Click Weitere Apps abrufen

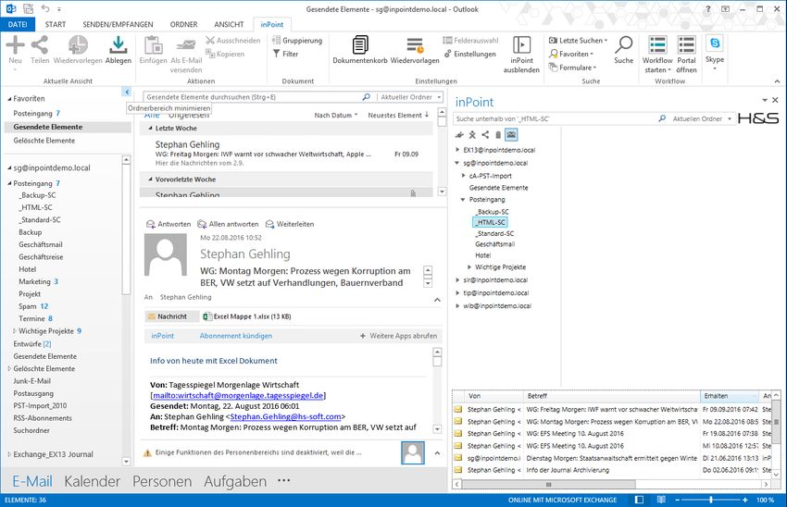click(398, 336)
